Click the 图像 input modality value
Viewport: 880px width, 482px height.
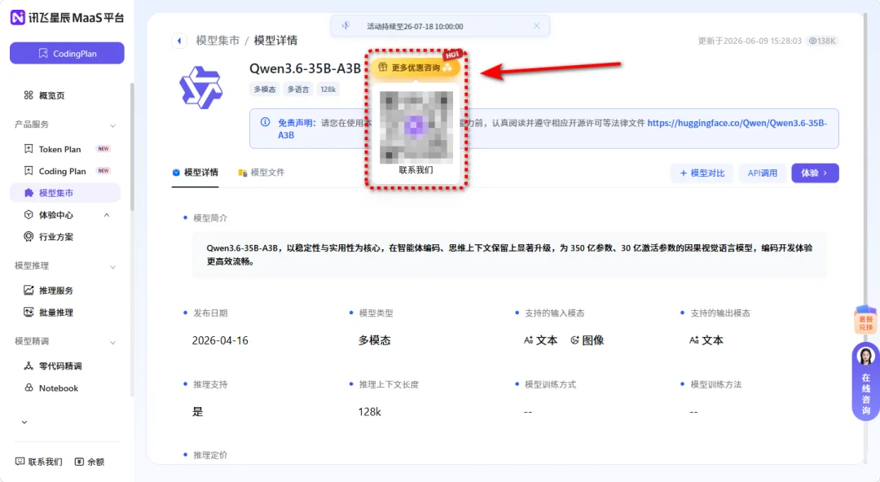(587, 340)
